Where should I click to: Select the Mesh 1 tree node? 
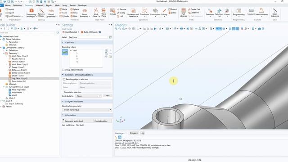12,98
